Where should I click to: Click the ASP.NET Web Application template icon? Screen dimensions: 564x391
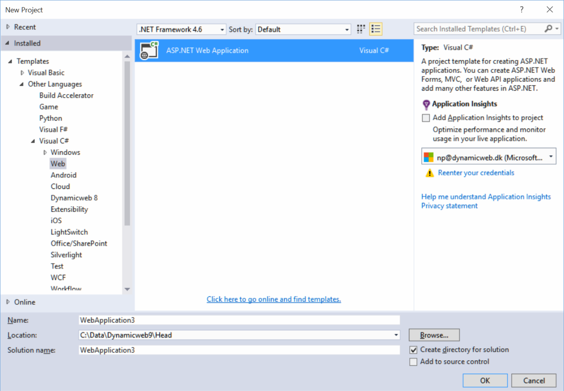149,50
